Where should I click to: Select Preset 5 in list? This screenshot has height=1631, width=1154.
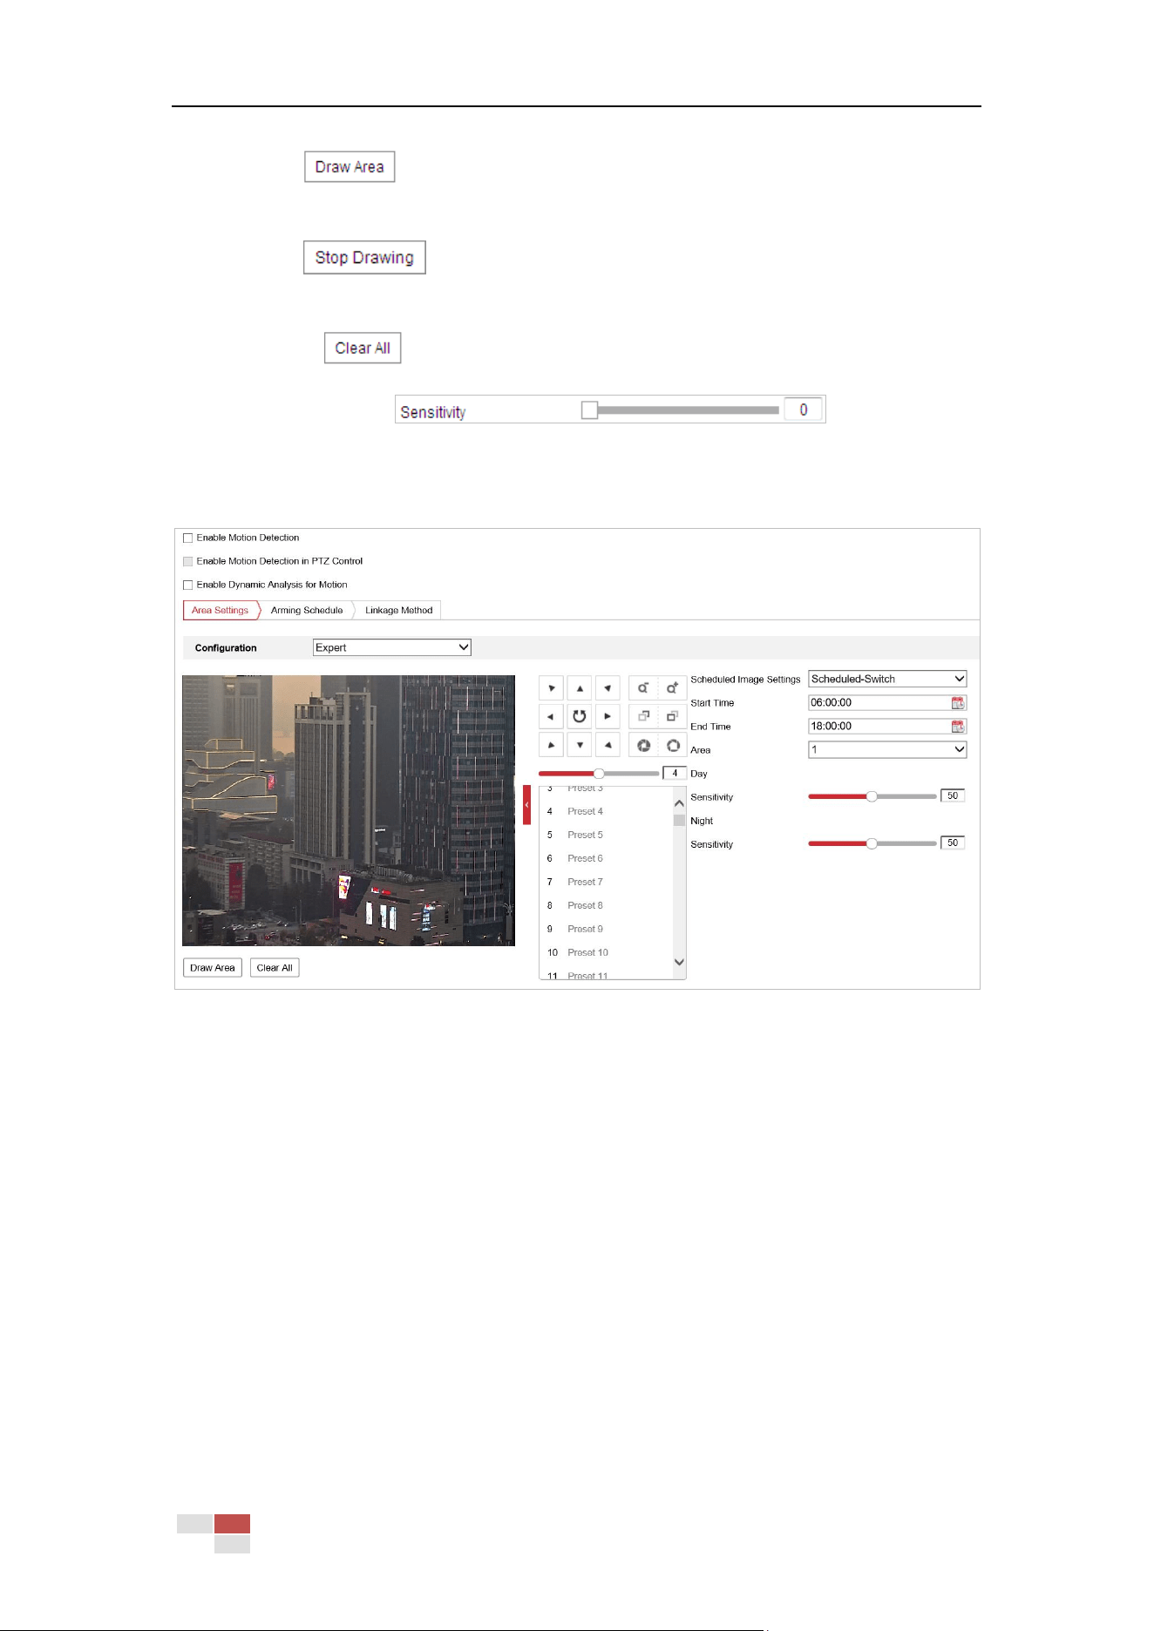(x=606, y=835)
